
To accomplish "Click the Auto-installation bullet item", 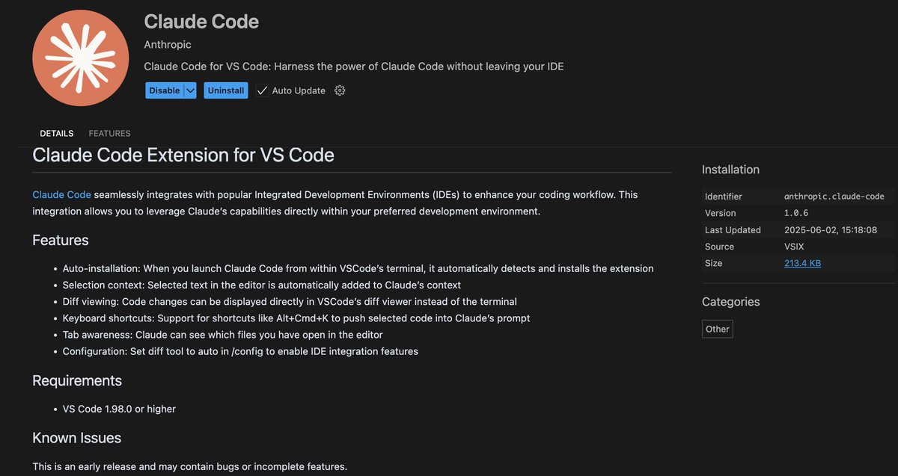I will [x=358, y=268].
